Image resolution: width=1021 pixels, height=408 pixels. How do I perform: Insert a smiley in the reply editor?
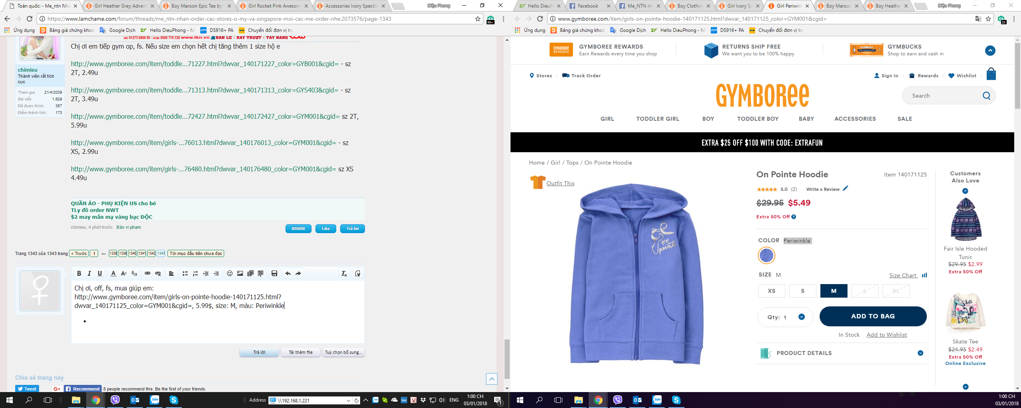[229, 273]
